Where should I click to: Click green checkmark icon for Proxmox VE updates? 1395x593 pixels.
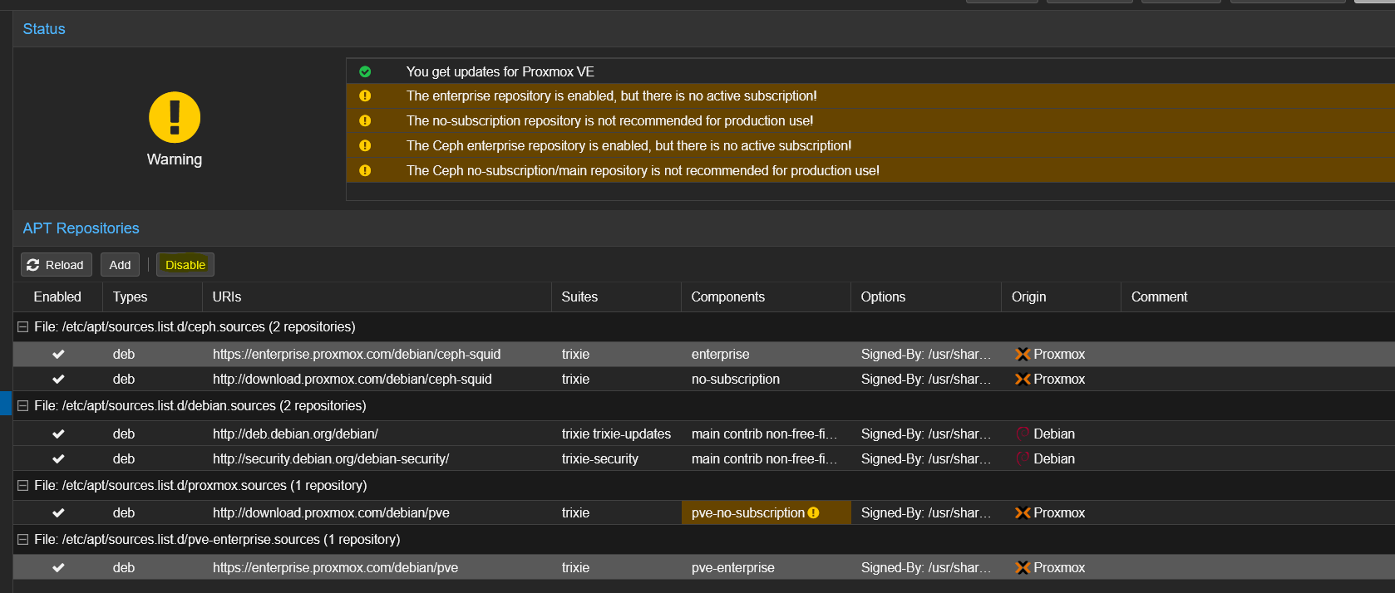point(365,71)
